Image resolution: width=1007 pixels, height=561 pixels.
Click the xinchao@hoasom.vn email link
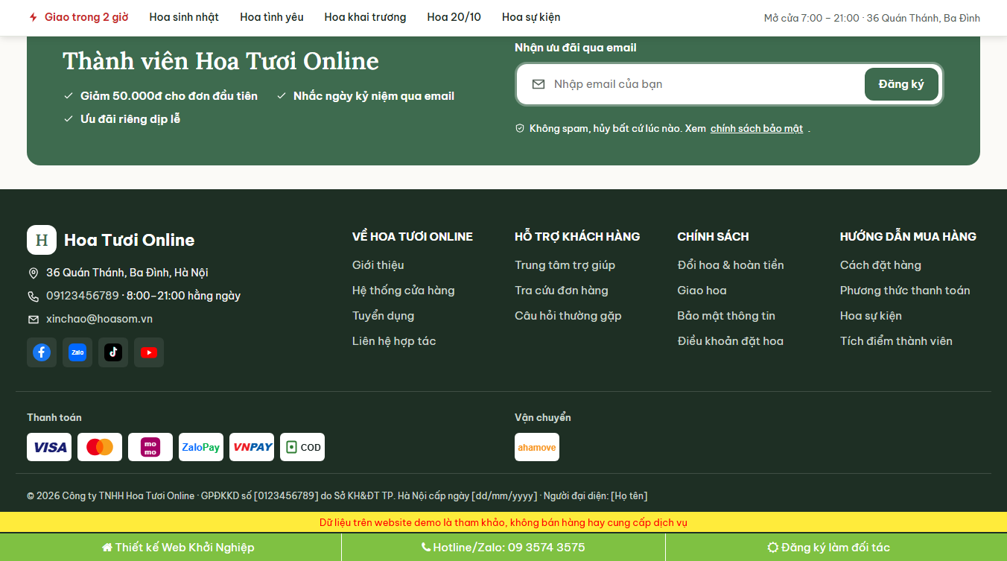pos(99,319)
